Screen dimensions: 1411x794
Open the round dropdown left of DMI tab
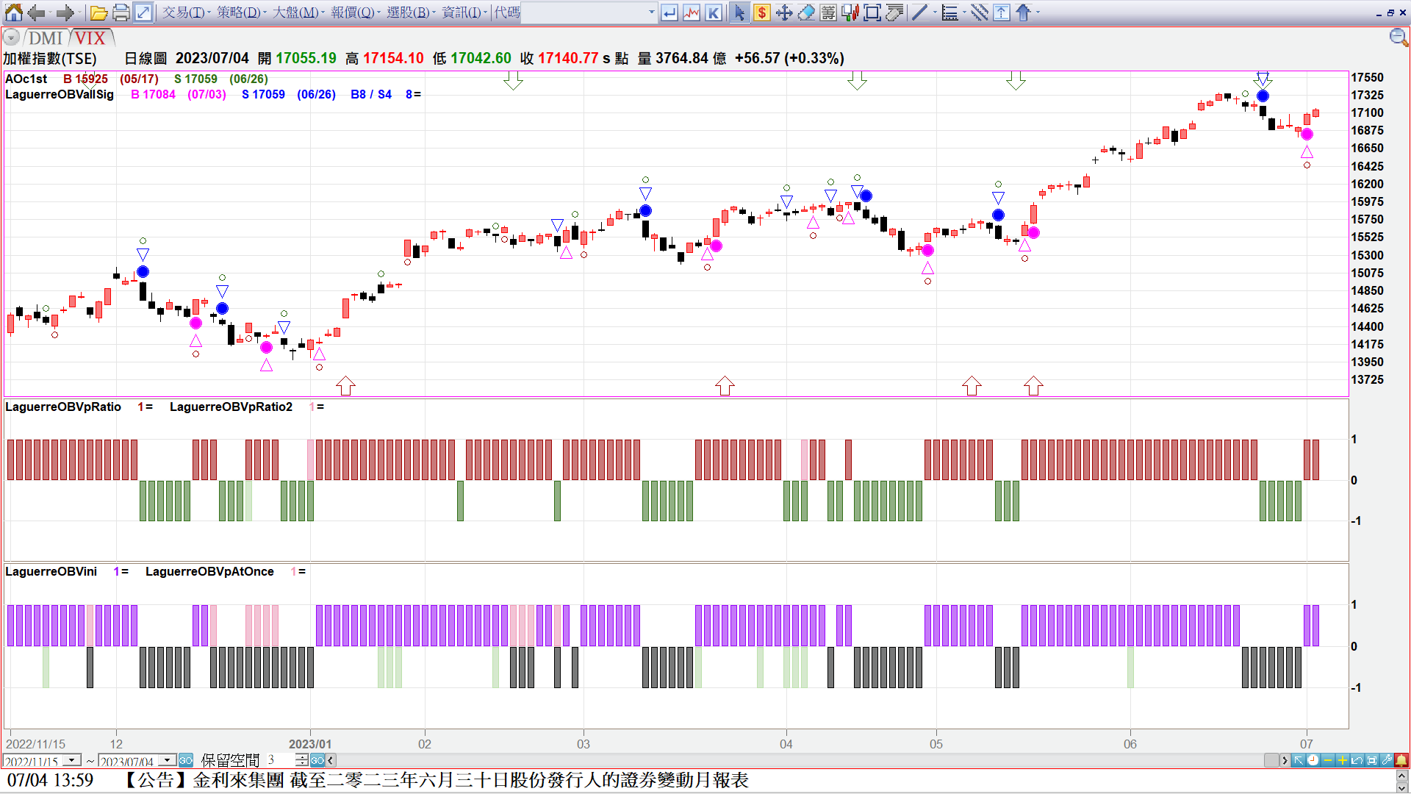tap(11, 37)
